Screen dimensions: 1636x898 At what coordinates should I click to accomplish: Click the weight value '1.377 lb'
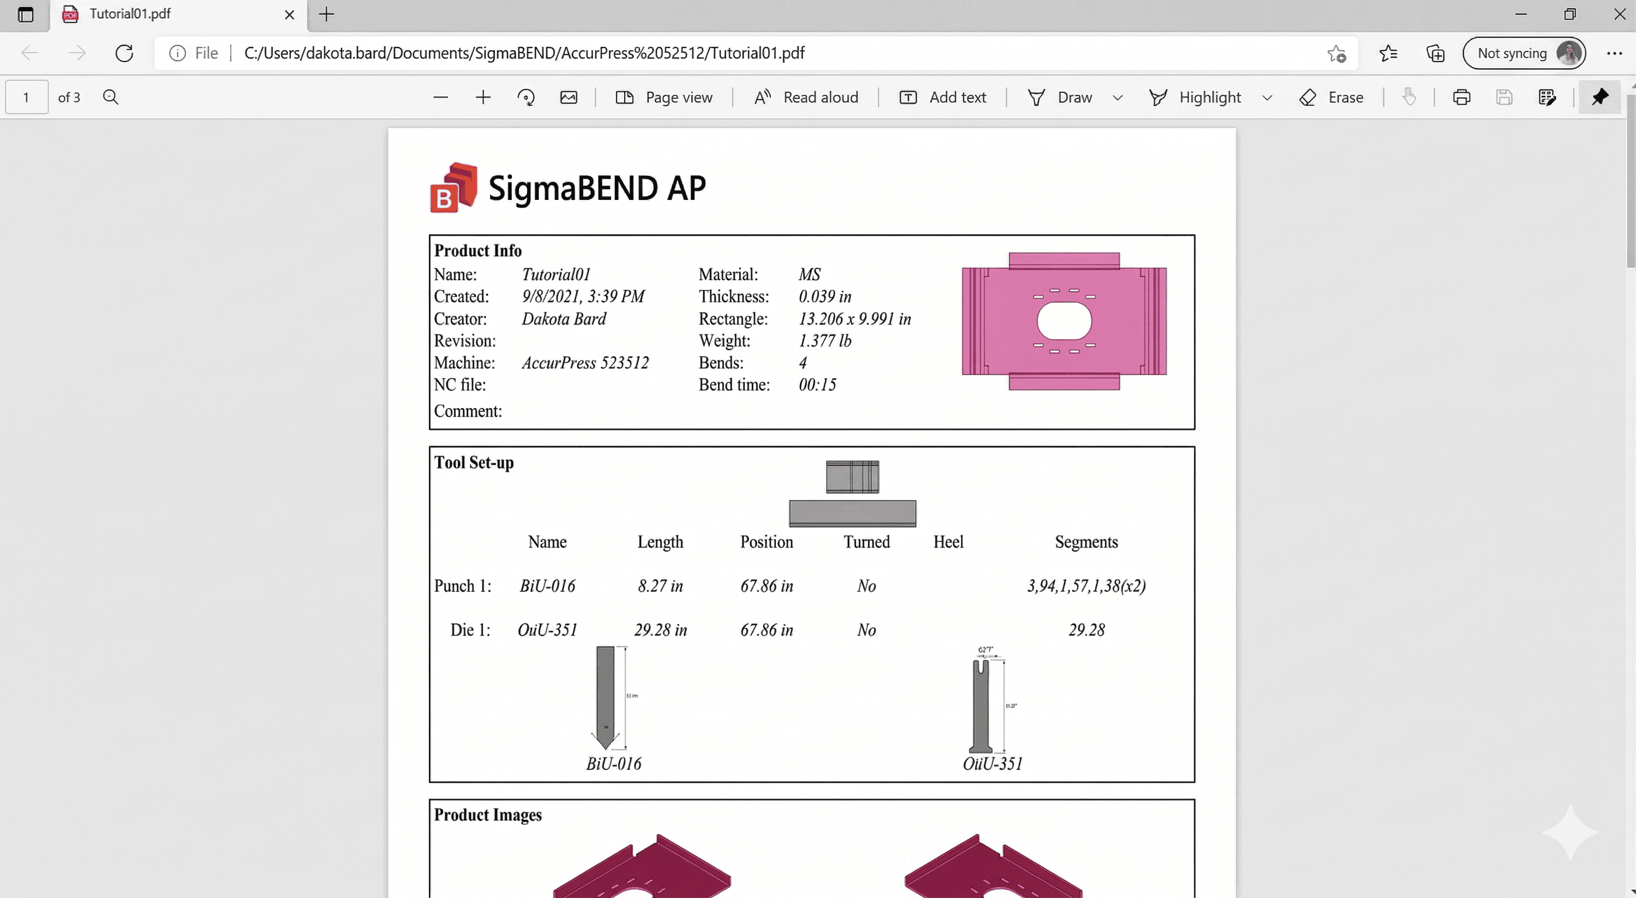(825, 341)
